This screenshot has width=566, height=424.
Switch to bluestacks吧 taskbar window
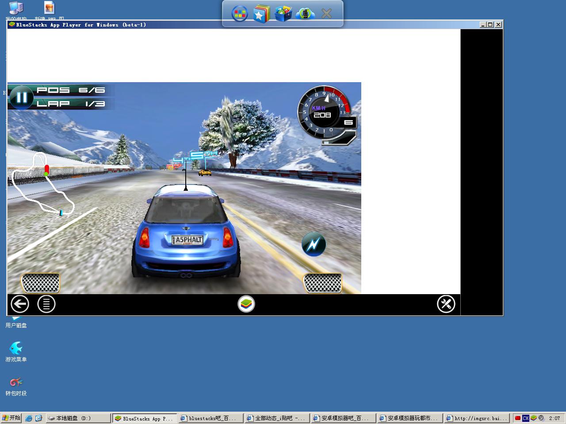point(211,418)
